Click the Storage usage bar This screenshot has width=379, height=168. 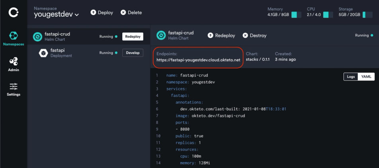click(x=367, y=15)
